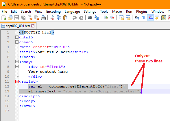Toggle the indent guide button

coord(150,18)
